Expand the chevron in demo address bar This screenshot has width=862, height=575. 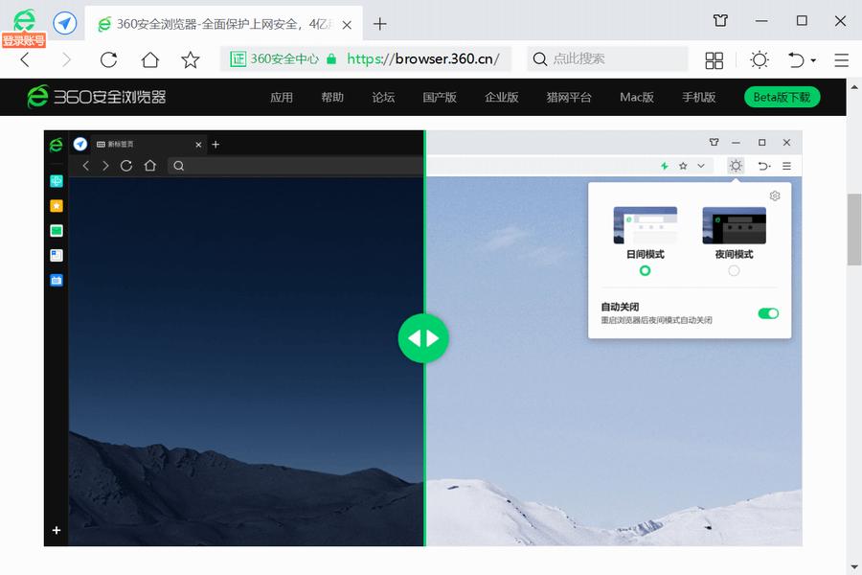[x=701, y=166]
